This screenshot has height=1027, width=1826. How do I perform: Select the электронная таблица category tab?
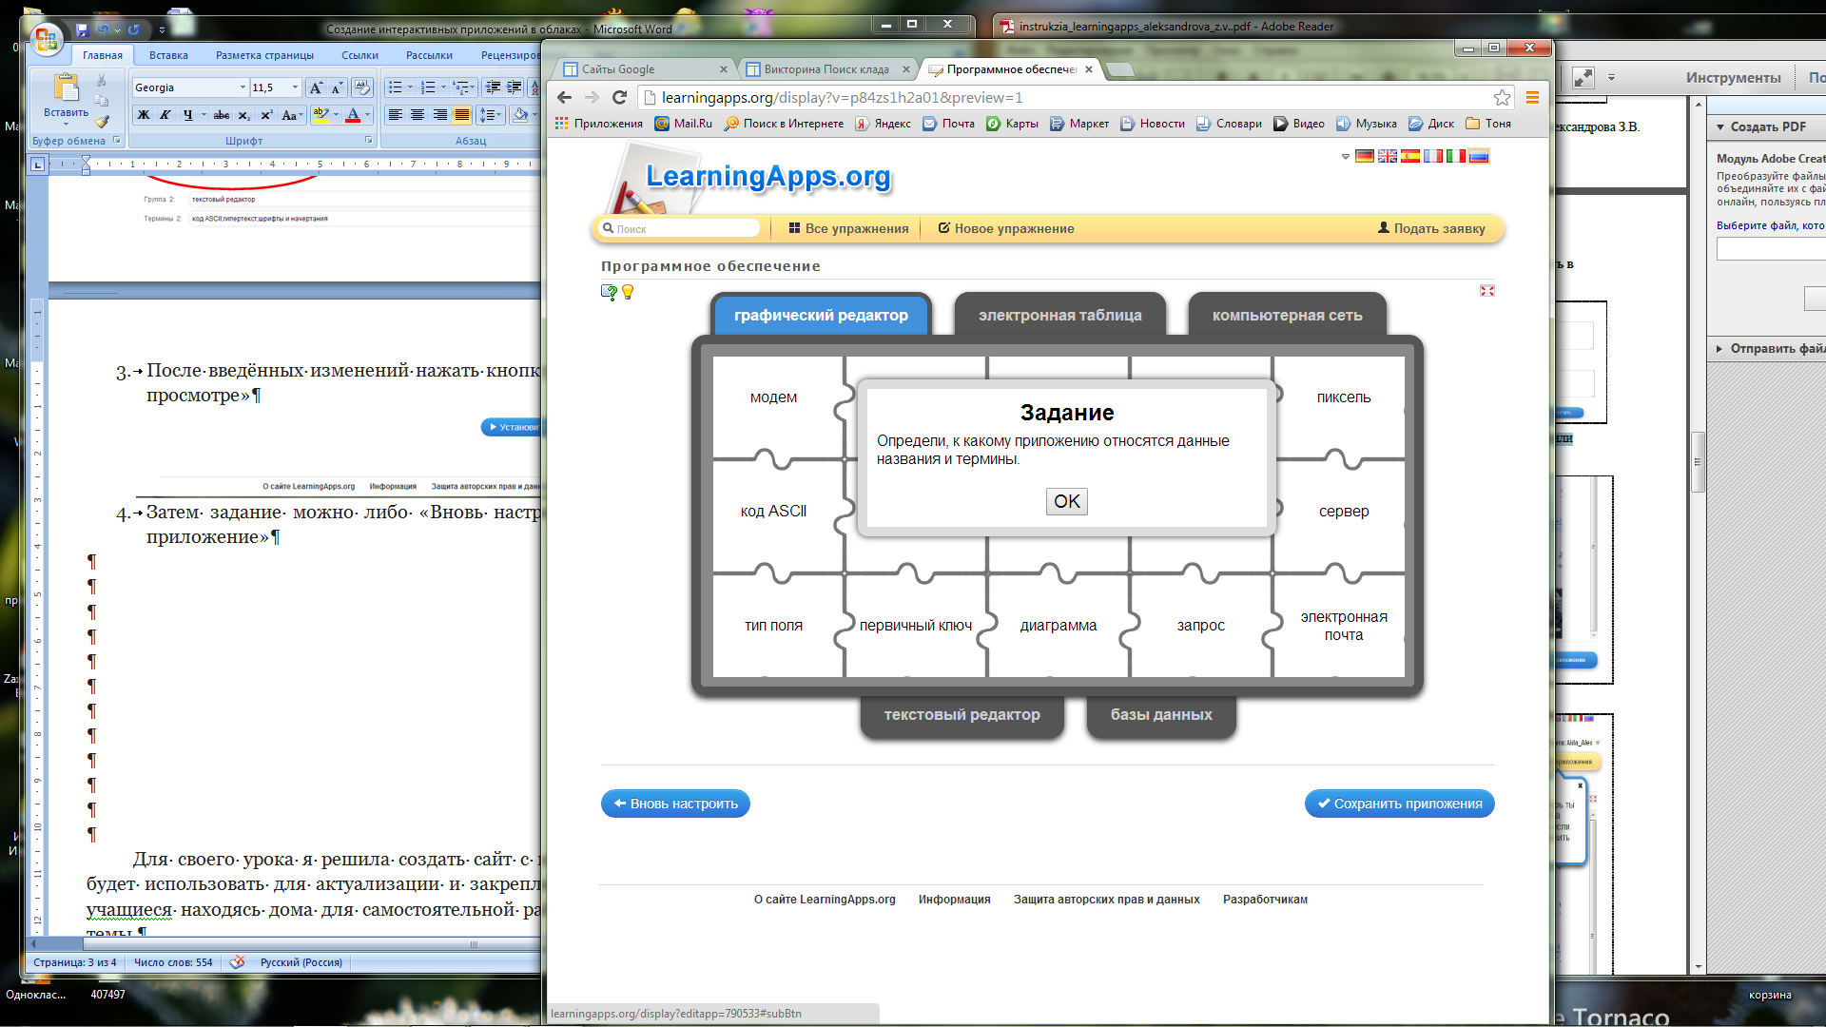[1059, 315]
